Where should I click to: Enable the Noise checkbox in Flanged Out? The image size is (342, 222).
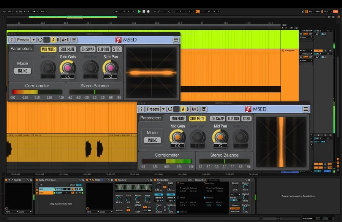[178, 198]
